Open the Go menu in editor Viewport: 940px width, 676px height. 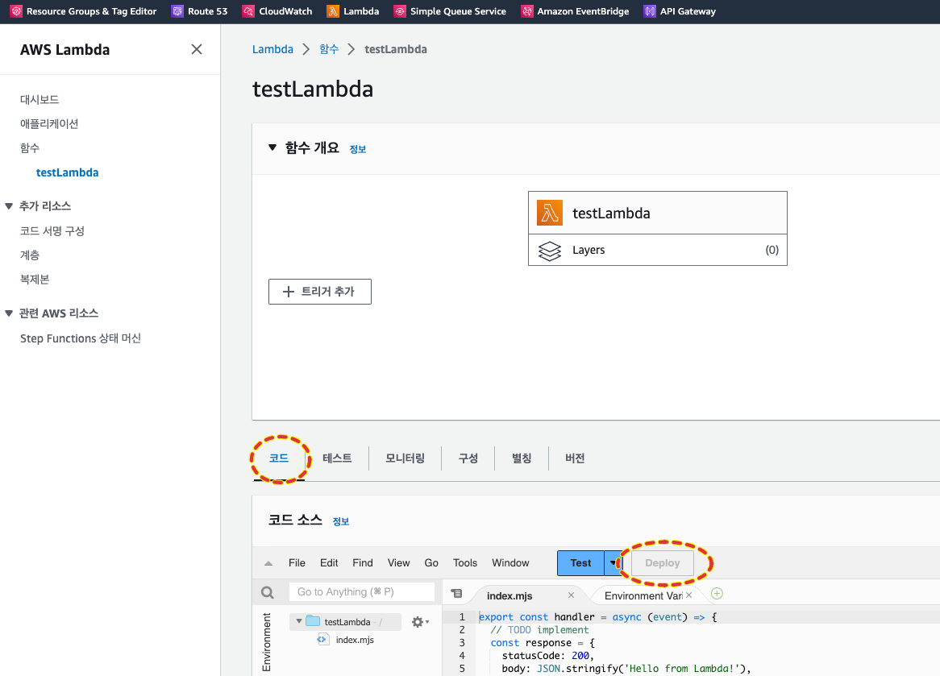point(431,562)
